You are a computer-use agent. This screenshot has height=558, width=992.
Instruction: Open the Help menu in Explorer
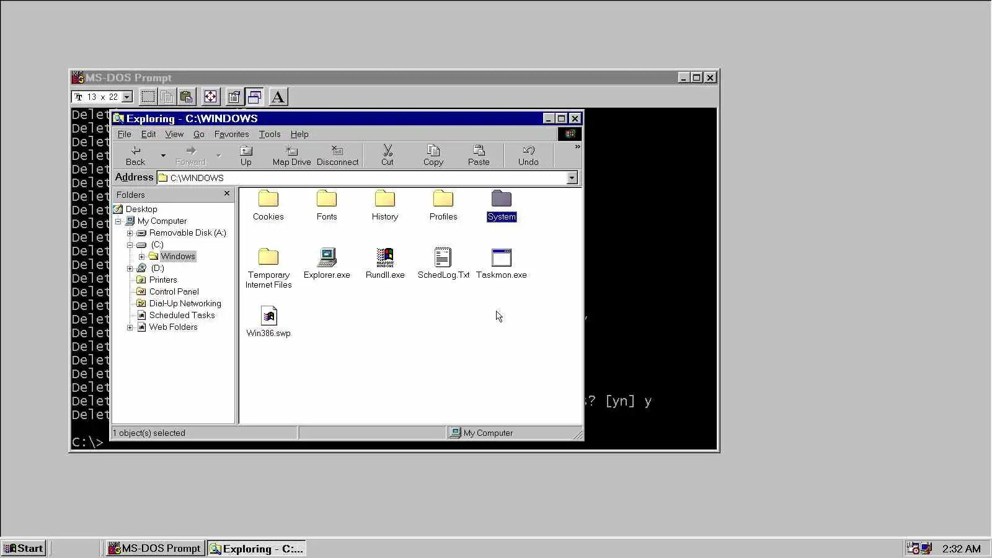click(299, 134)
